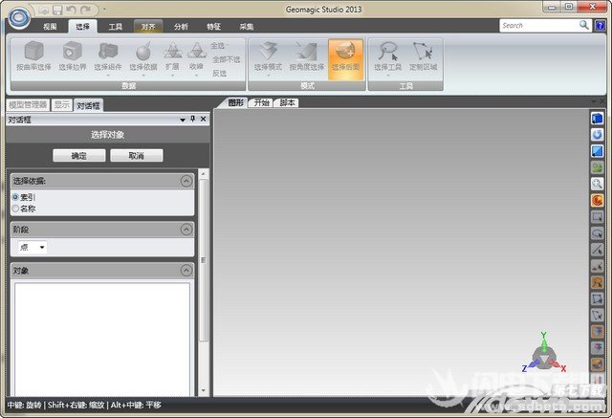
Task: Click the 取消 button
Action: [136, 155]
